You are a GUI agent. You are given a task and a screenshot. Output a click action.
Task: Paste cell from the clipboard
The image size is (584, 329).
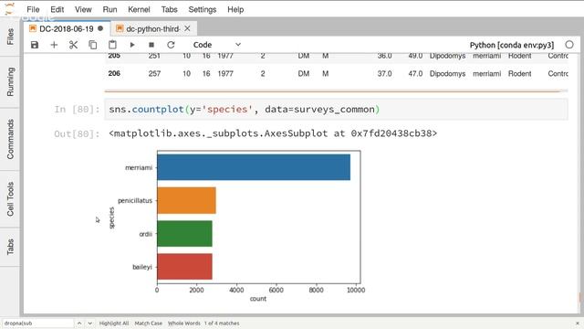pos(112,45)
